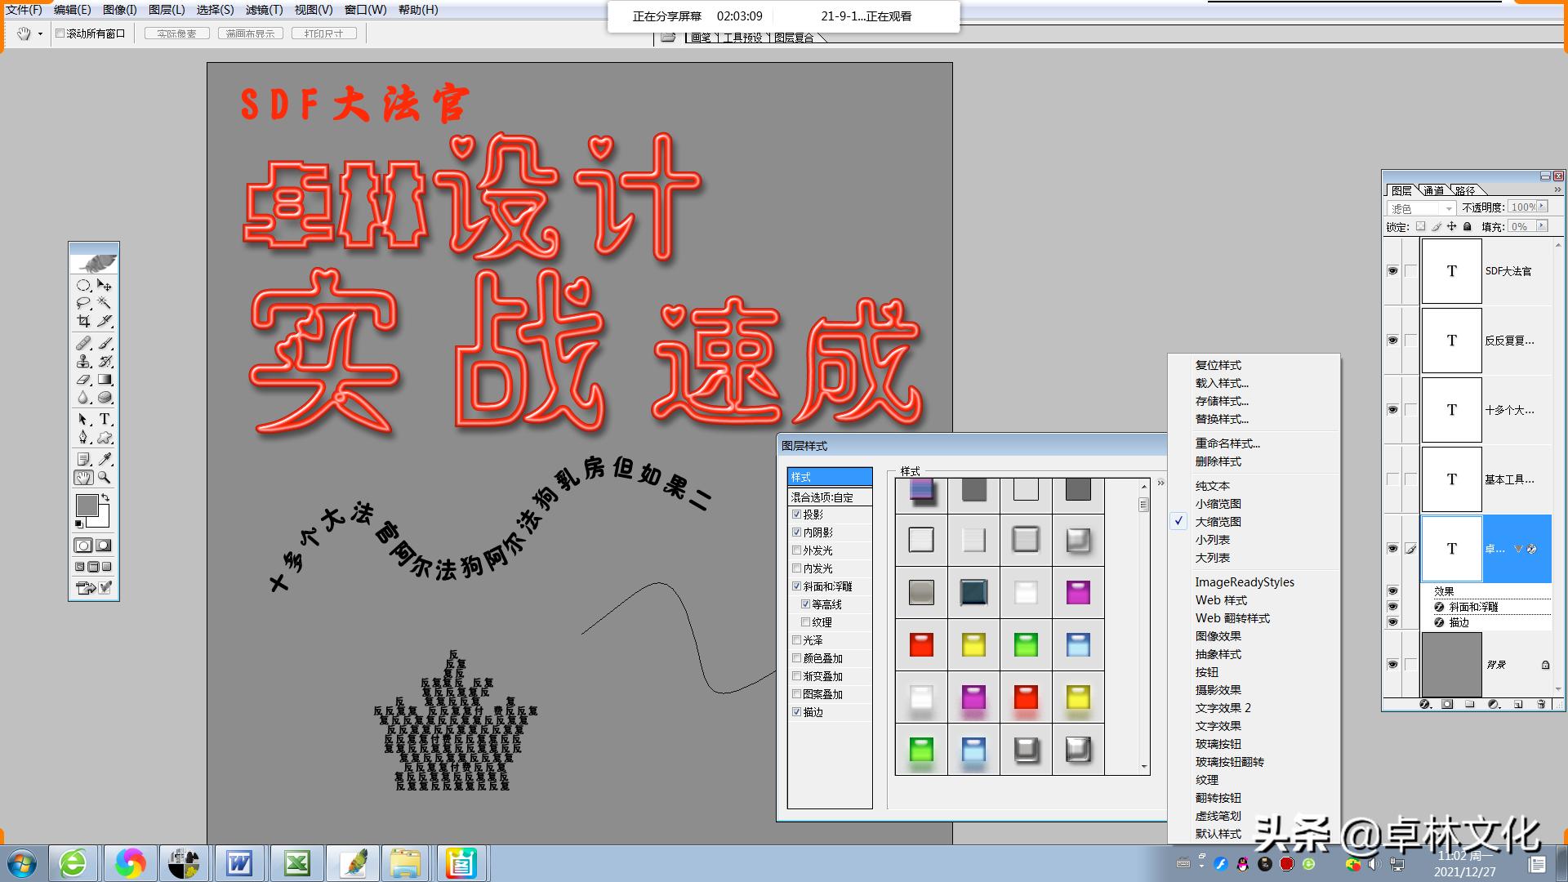
Task: Click the 实际像素 button
Action: [x=177, y=33]
